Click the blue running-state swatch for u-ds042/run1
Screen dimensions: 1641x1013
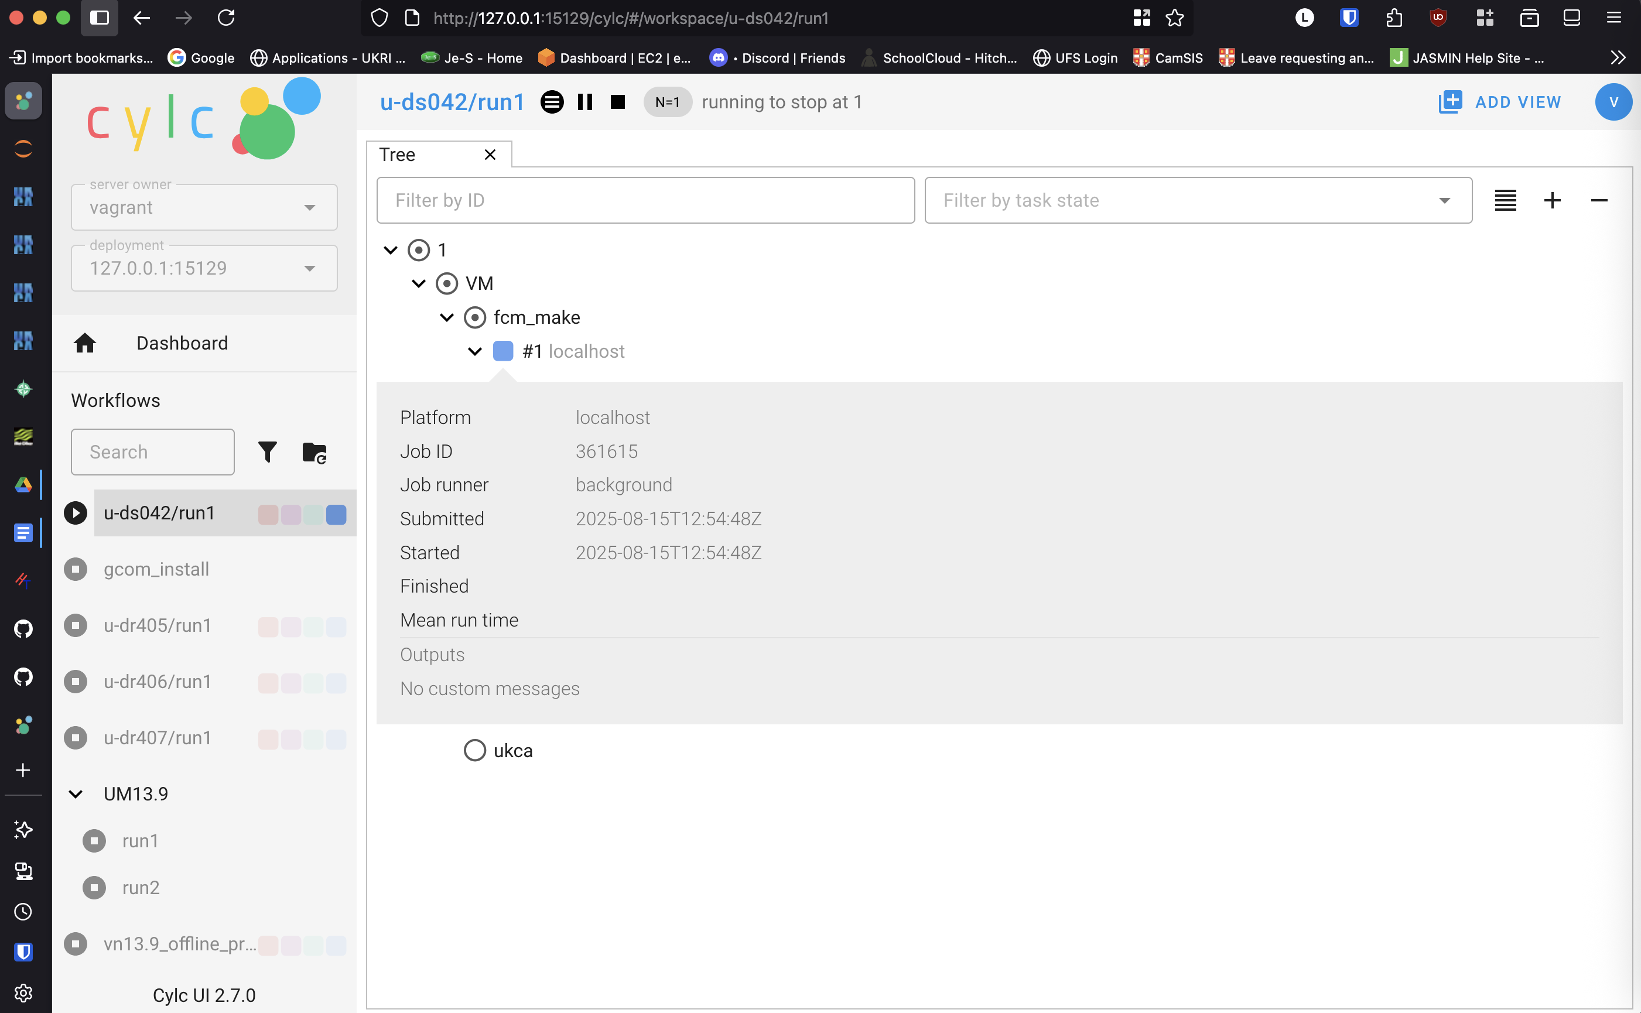click(x=336, y=515)
